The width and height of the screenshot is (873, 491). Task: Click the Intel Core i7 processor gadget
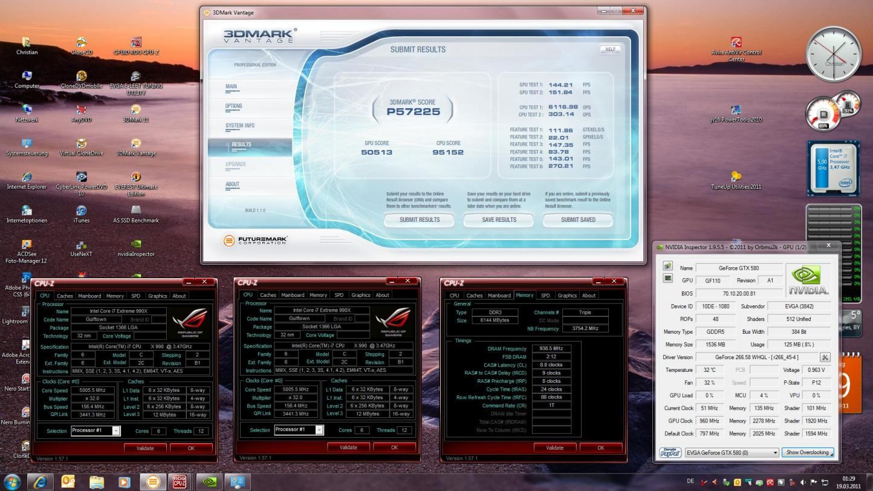coord(834,169)
